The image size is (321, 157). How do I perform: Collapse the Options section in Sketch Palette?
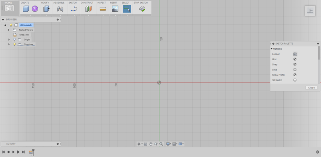(272, 49)
